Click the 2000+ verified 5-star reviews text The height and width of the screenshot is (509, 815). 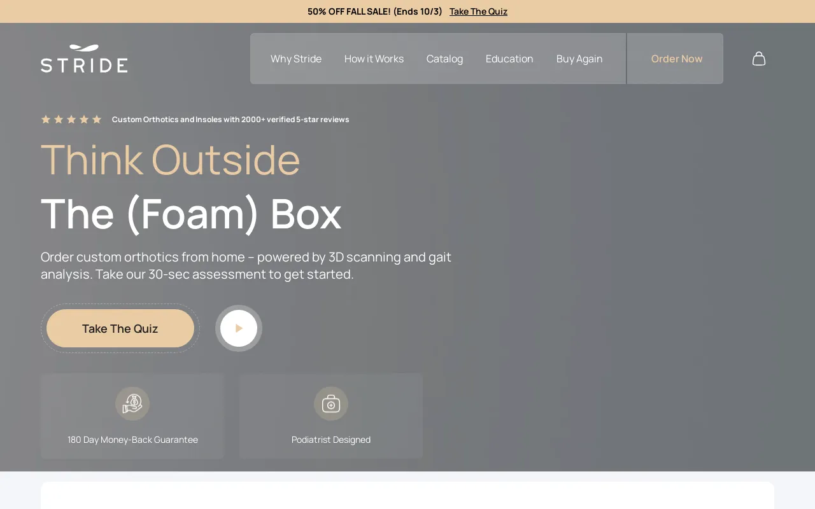pos(230,120)
